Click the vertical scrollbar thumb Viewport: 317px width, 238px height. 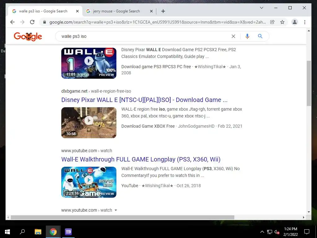pyautogui.click(x=309, y=83)
